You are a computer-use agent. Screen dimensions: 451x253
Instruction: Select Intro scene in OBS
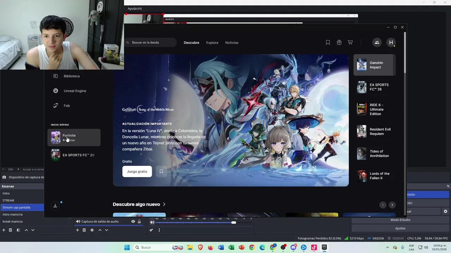(22, 193)
